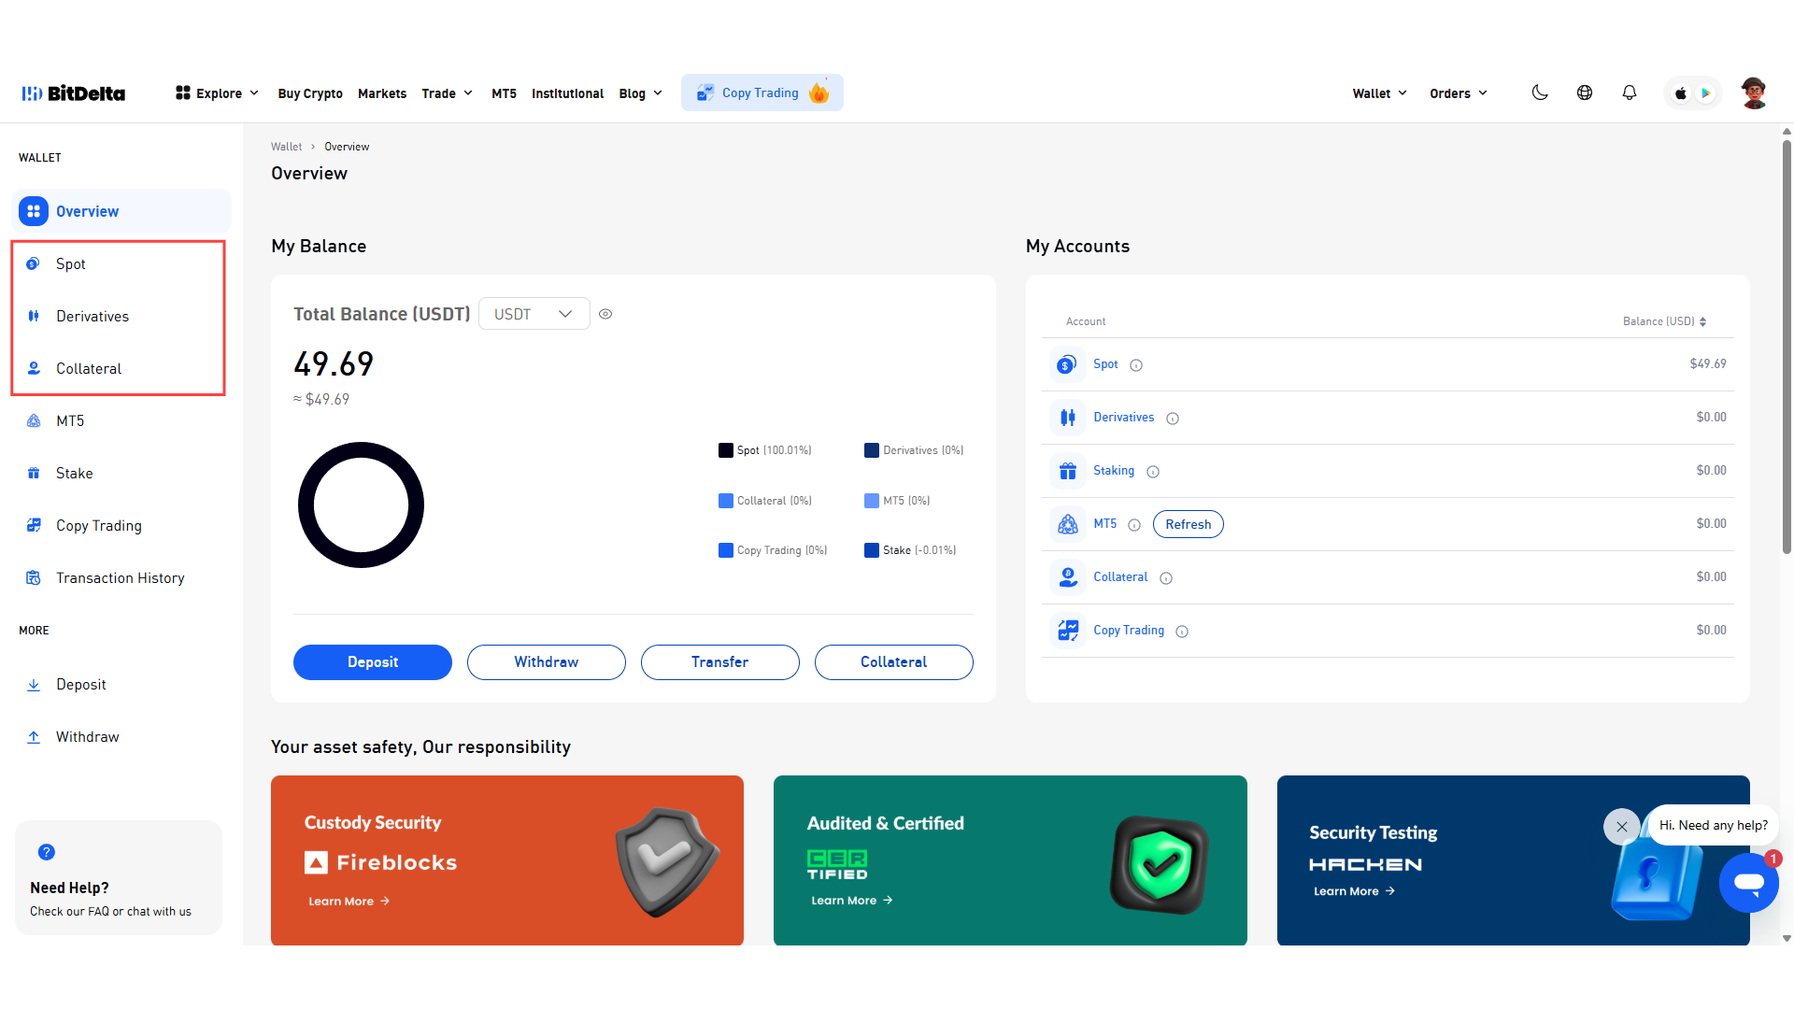Click the MT5 icon in sidebar
The image size is (1794, 1009).
[x=34, y=420]
